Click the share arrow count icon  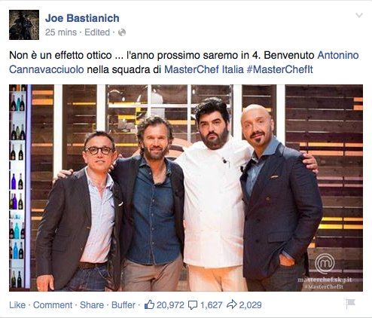(x=232, y=304)
